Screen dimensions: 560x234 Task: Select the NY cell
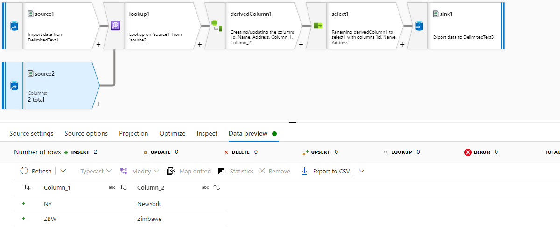click(48, 204)
